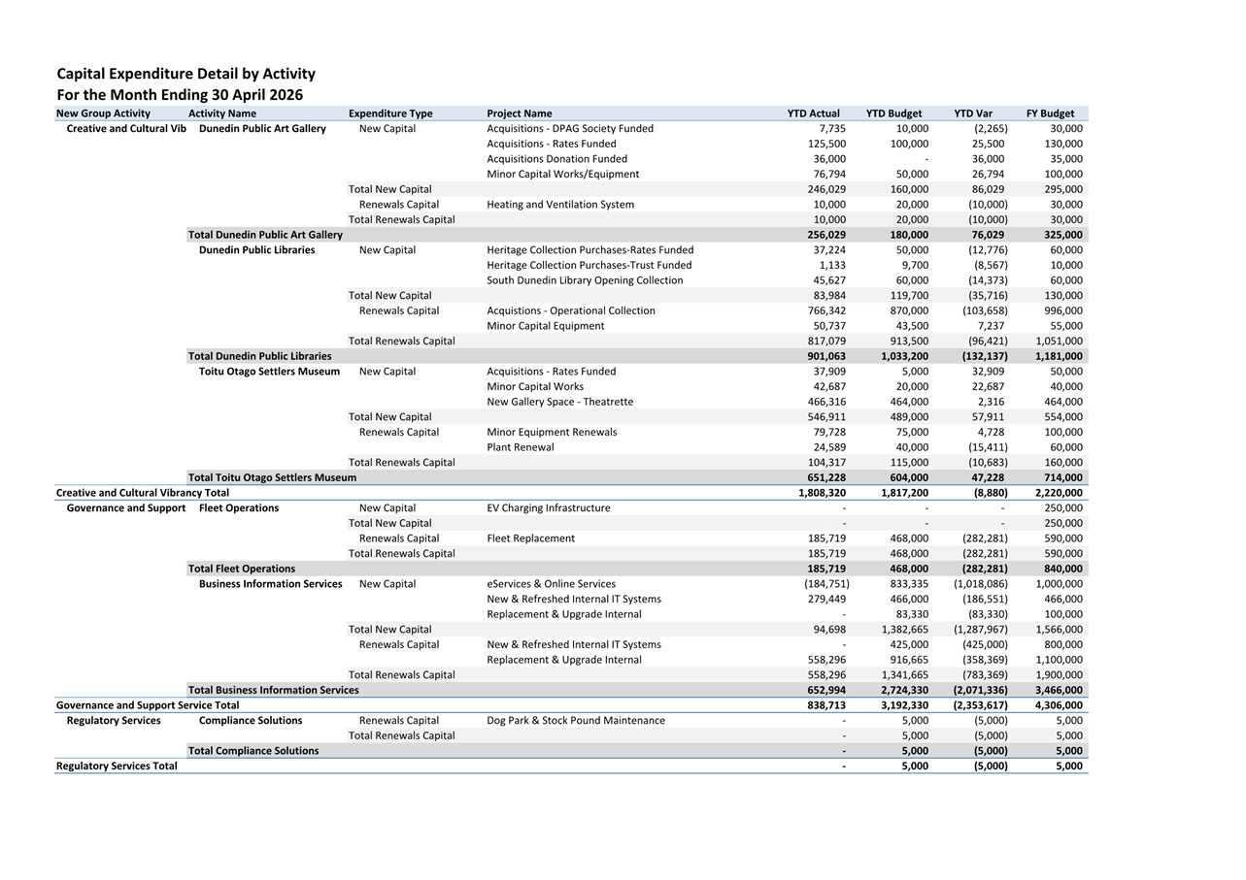Select 'Total Toitu Otago Settlers Museum' label
The height and width of the screenshot is (880, 1246).
pyautogui.click(x=272, y=477)
